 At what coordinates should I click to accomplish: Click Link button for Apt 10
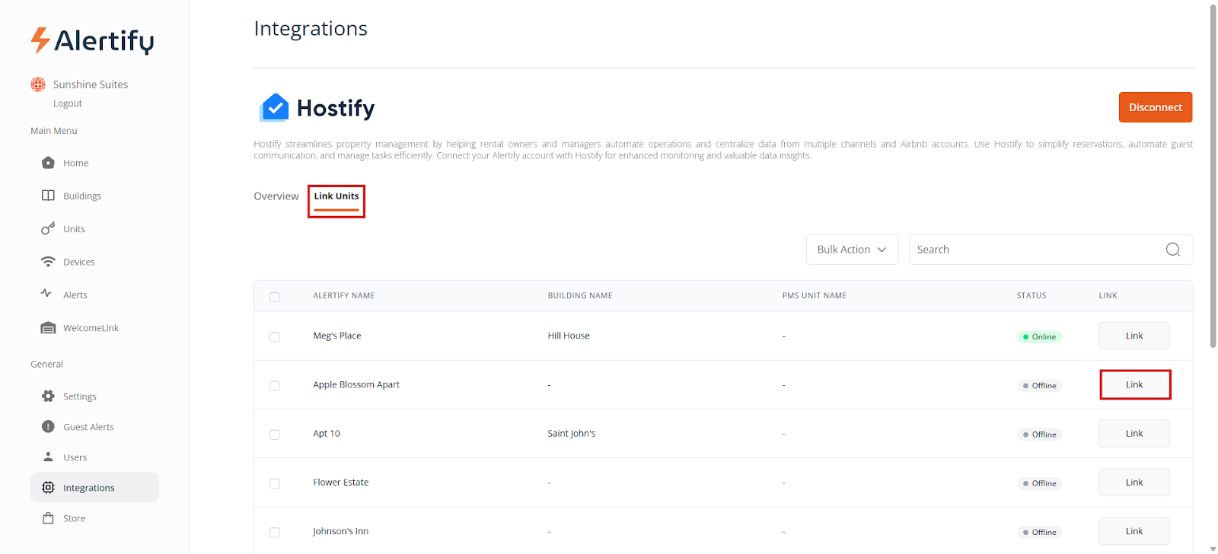click(x=1134, y=434)
